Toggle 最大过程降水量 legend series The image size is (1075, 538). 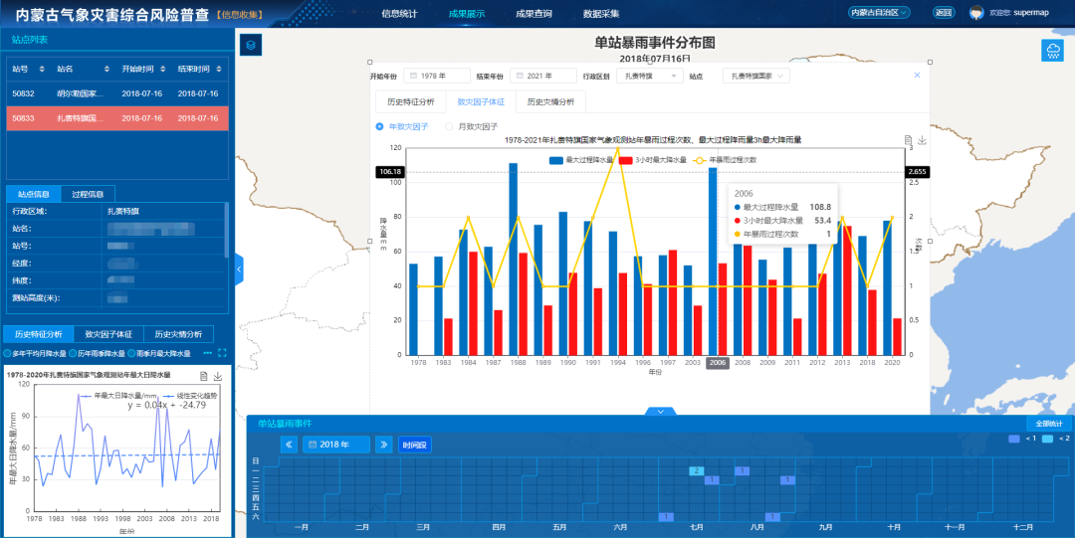(580, 160)
